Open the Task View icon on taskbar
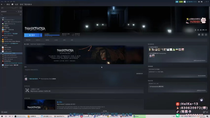This screenshot has width=210, height=118. (10, 116)
